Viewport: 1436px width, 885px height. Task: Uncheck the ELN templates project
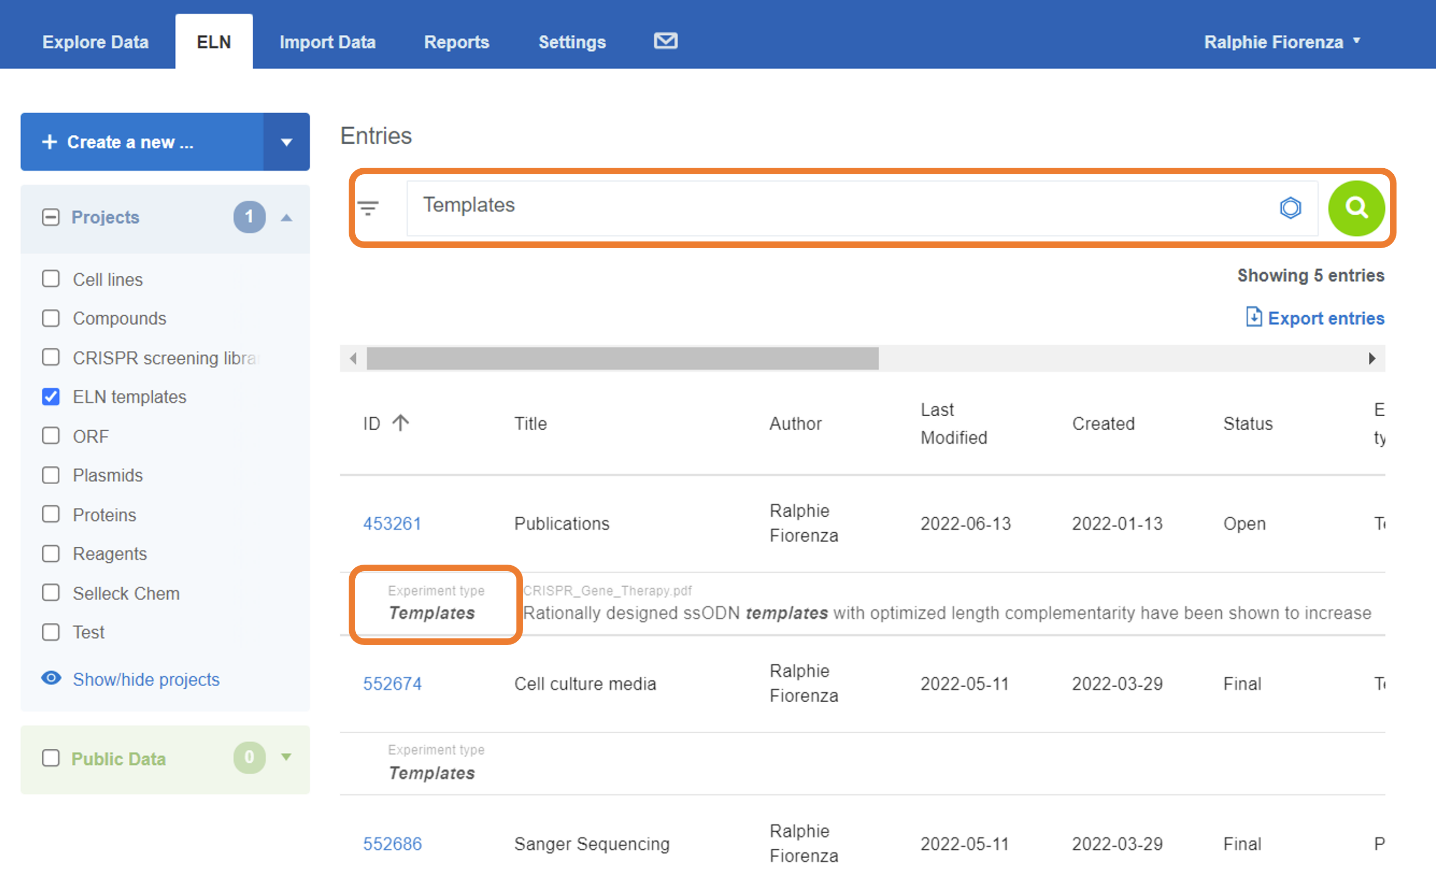[x=51, y=396]
